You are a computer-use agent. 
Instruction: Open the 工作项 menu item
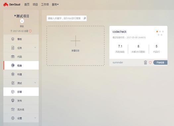[x=45, y=4]
